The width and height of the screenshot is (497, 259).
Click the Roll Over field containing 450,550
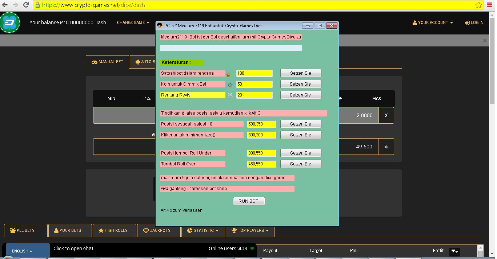pyautogui.click(x=262, y=164)
